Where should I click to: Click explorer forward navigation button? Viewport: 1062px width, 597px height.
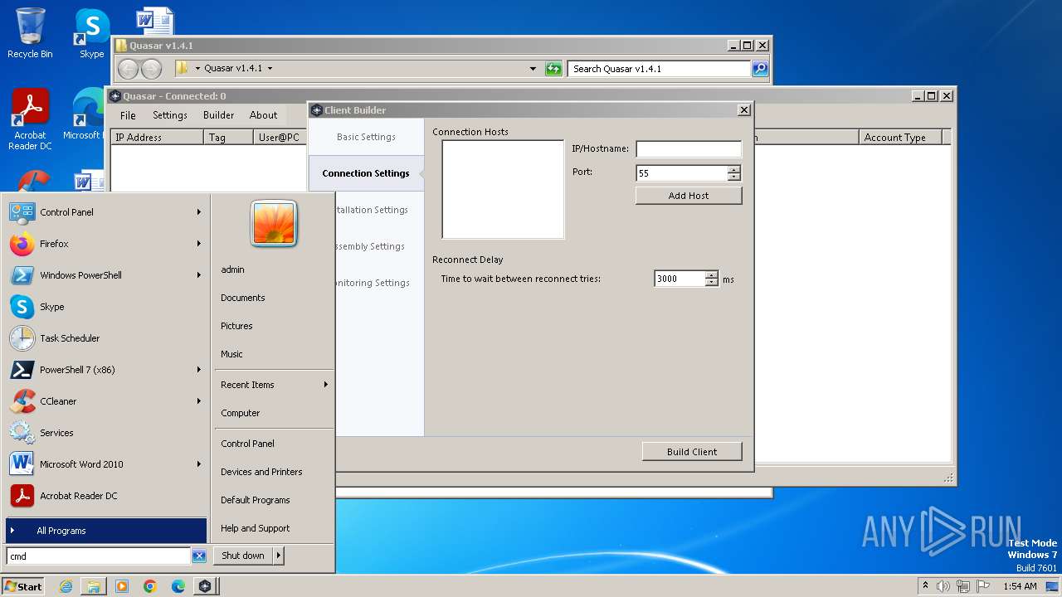tap(151, 69)
